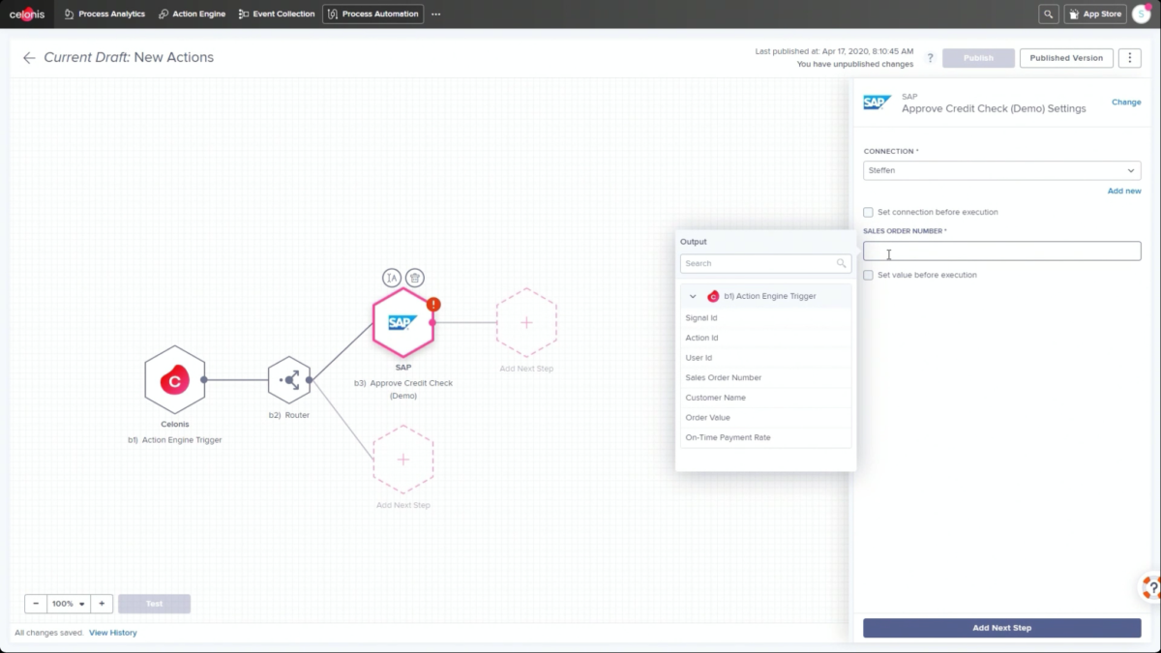Viewport: 1161px width, 653px height.
Task: Open the global search icon in the top bar
Action: [1048, 14]
